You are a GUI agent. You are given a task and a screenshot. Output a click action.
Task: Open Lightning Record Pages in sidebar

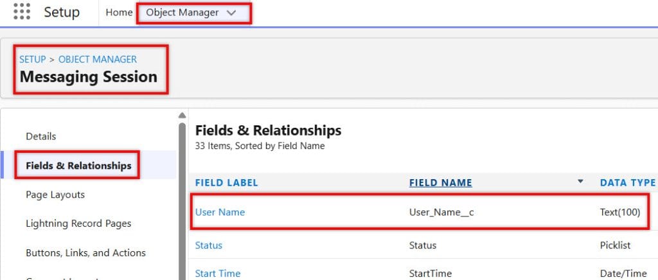point(78,224)
